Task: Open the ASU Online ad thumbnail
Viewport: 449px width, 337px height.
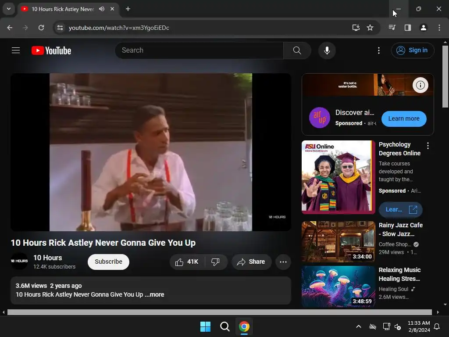Action: pos(338,177)
